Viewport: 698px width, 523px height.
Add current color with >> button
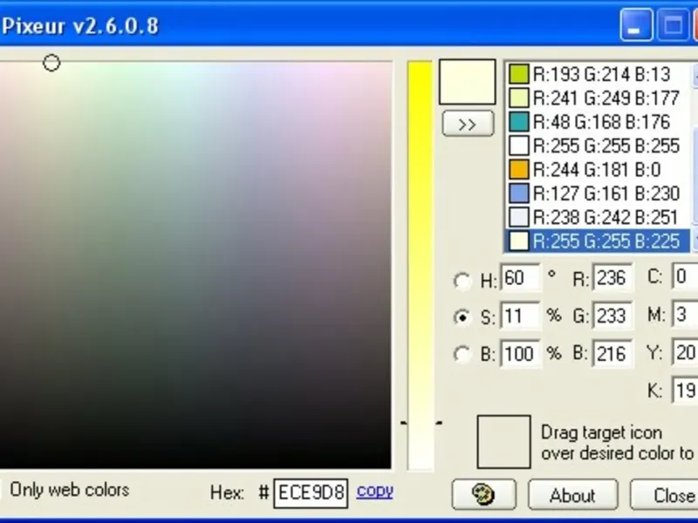point(468,124)
